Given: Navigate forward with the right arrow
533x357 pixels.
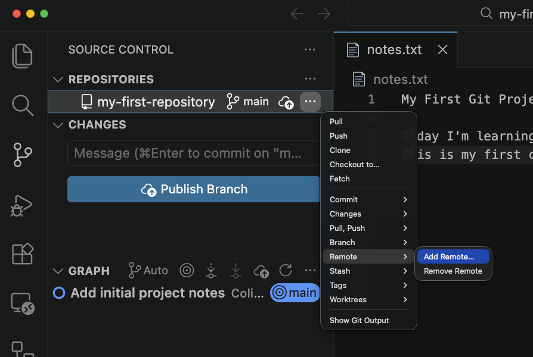Looking at the screenshot, I should pyautogui.click(x=324, y=14).
